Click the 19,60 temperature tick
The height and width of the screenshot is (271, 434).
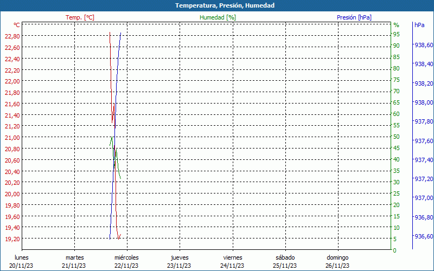(x=12, y=217)
